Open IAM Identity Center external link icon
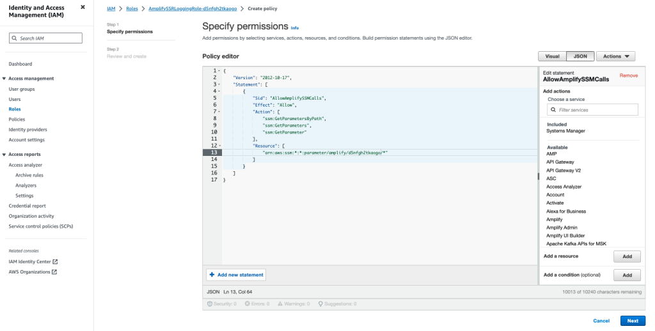This screenshot has height=331, width=655. (x=55, y=262)
